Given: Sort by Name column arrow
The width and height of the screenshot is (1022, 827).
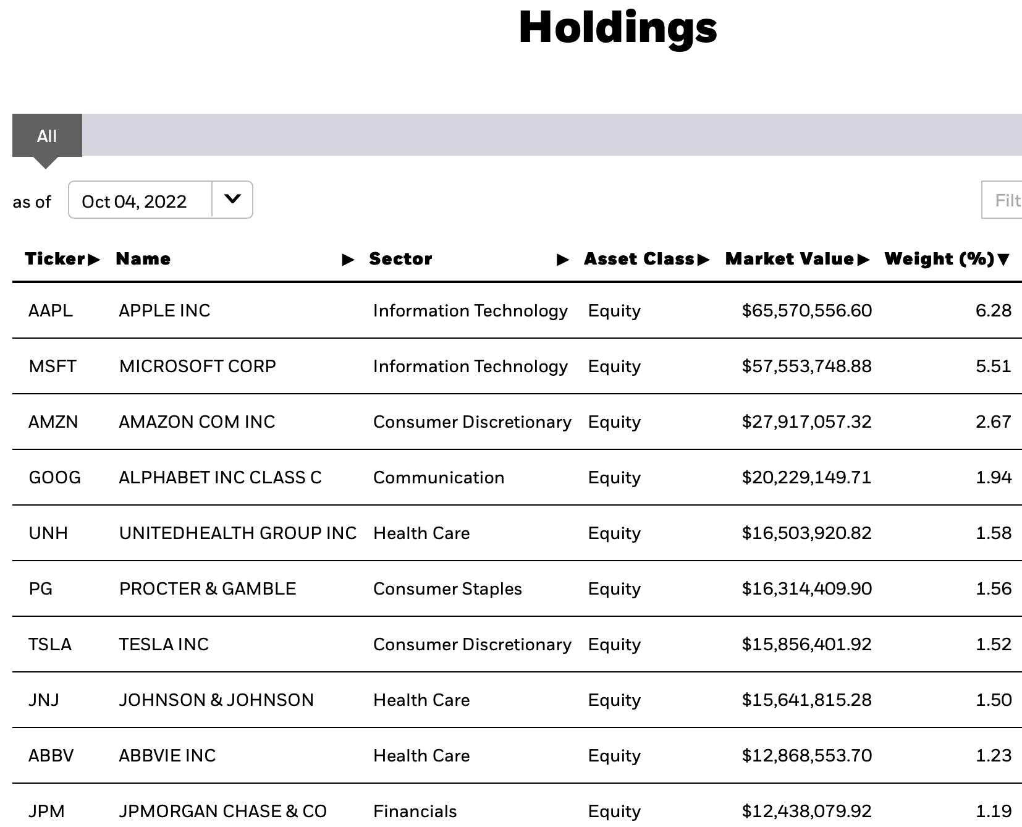Looking at the screenshot, I should [348, 260].
